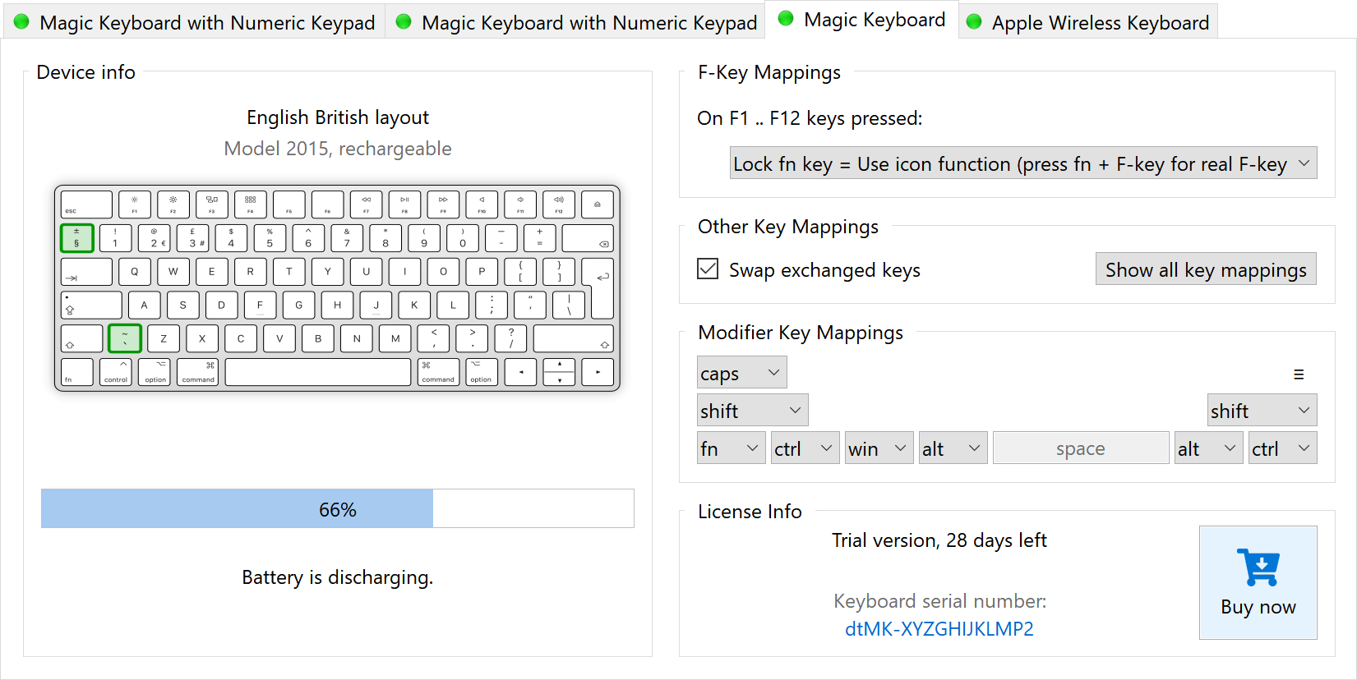Click the keyboard layout image
1357x680 pixels.
(337, 288)
